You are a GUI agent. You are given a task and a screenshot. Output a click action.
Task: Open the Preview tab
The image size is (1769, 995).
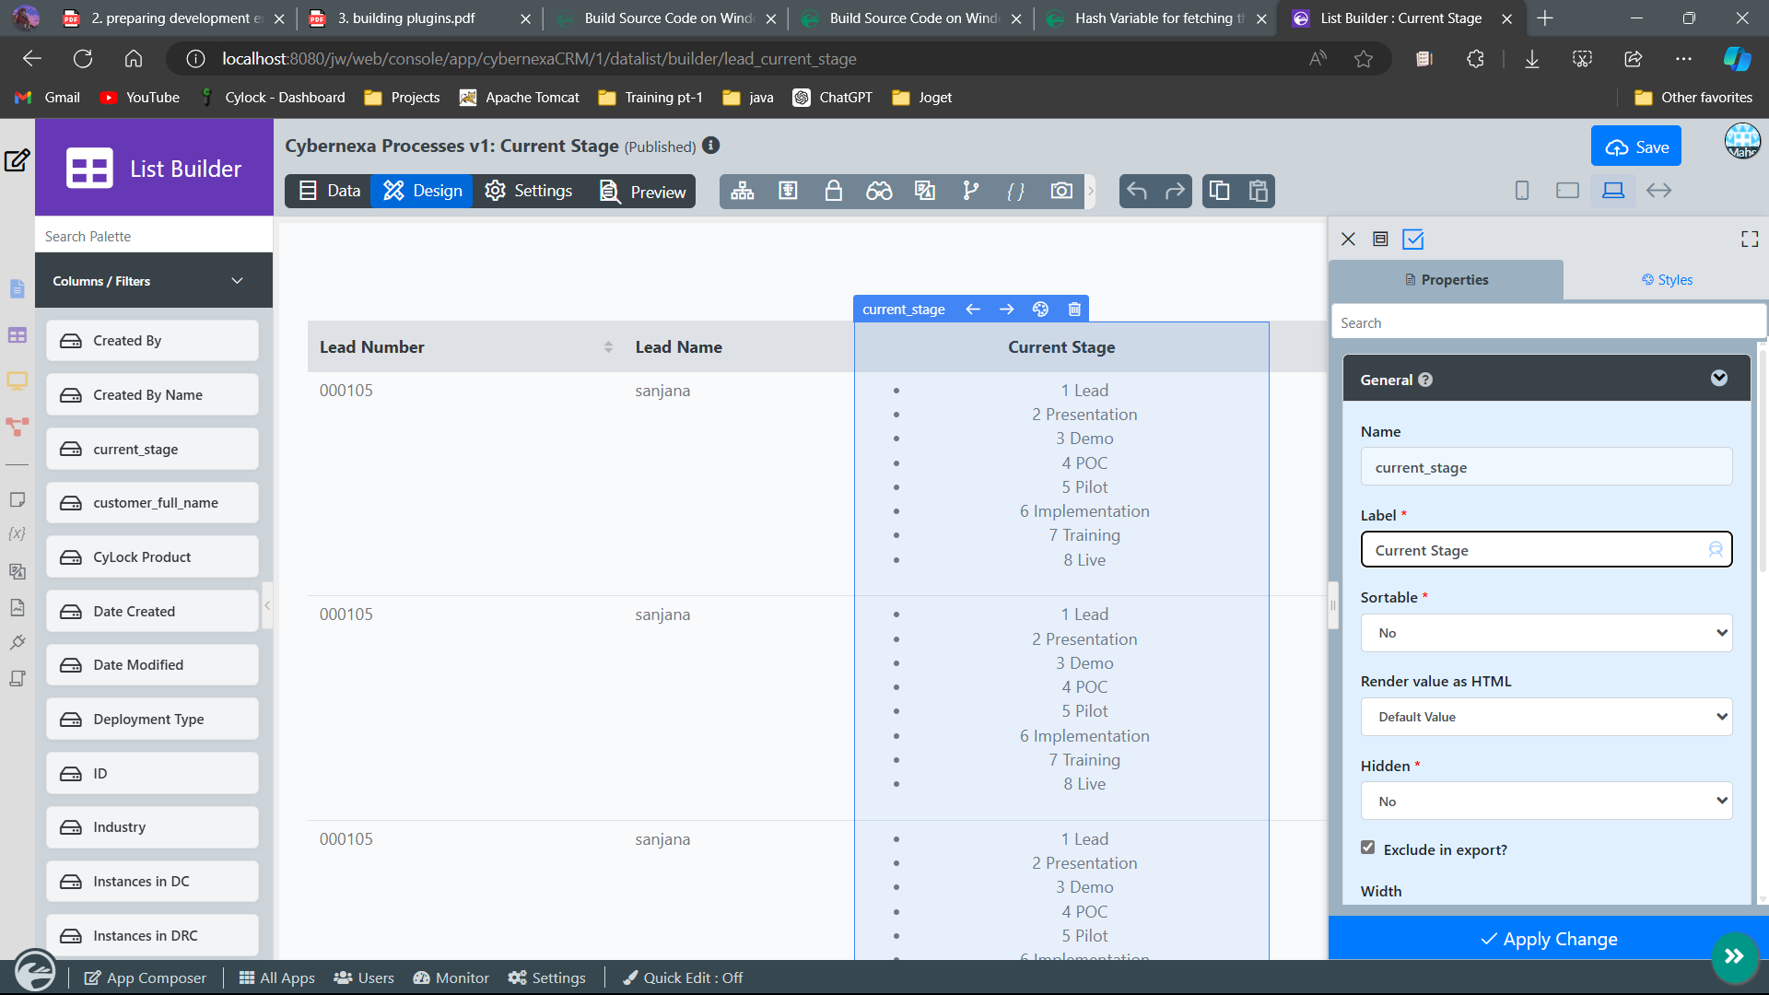click(x=643, y=192)
